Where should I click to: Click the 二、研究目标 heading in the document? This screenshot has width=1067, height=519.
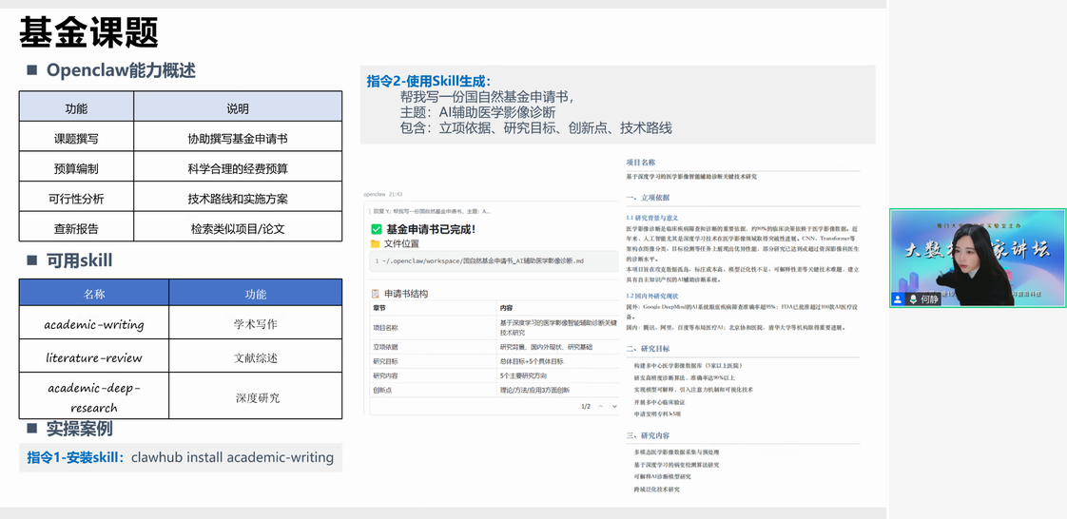click(648, 349)
